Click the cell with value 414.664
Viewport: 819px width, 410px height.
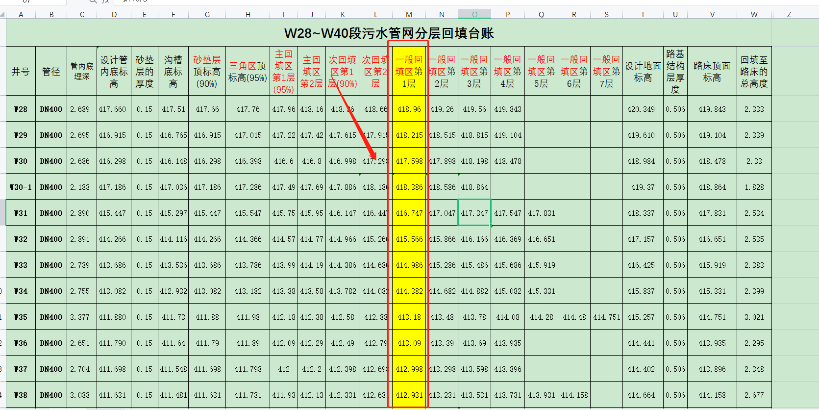[x=643, y=395]
